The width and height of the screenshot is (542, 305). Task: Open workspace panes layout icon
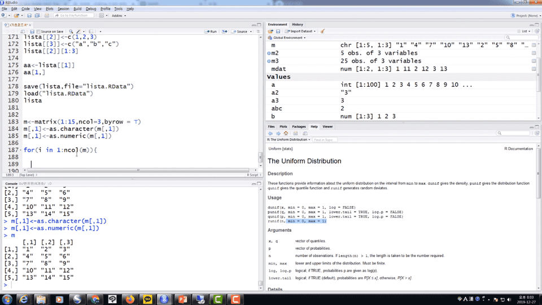point(102,16)
